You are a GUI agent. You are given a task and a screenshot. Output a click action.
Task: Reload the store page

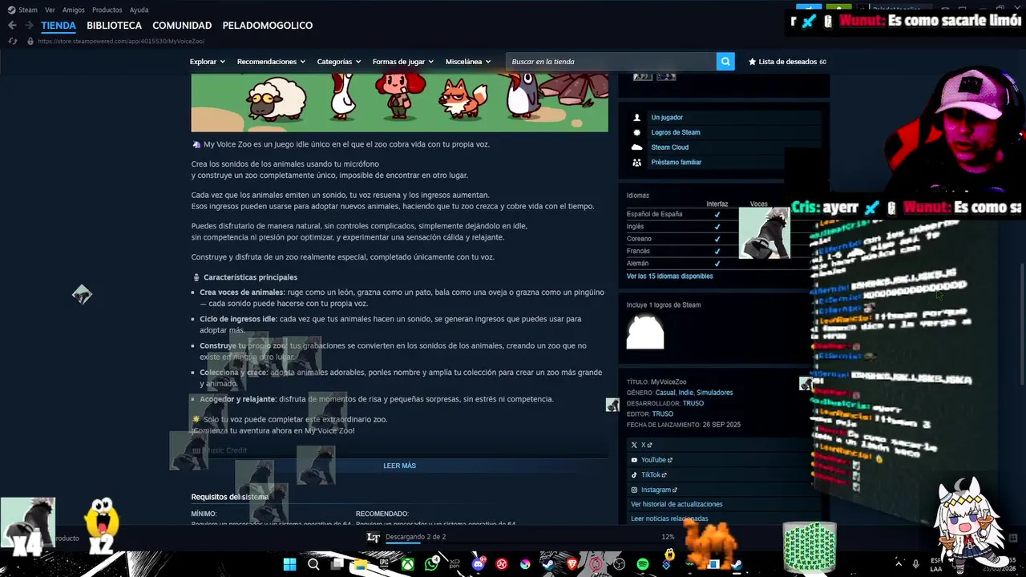point(12,41)
